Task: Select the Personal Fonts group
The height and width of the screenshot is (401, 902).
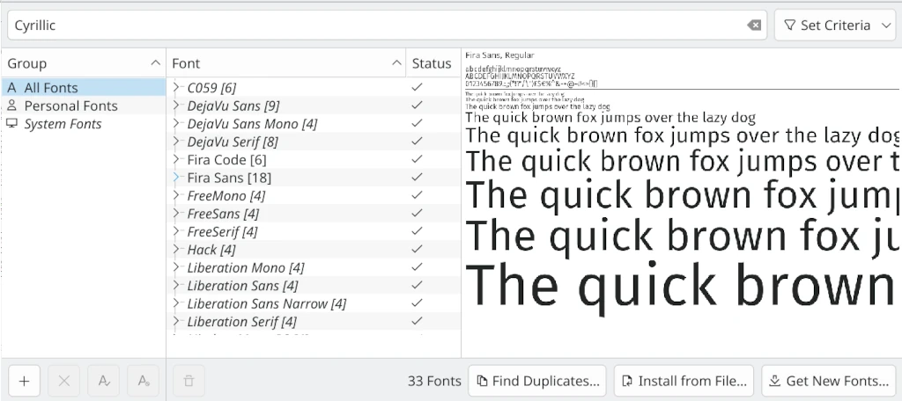Action: click(x=70, y=106)
